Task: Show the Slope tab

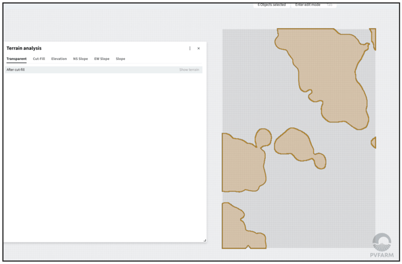Action: (121, 59)
